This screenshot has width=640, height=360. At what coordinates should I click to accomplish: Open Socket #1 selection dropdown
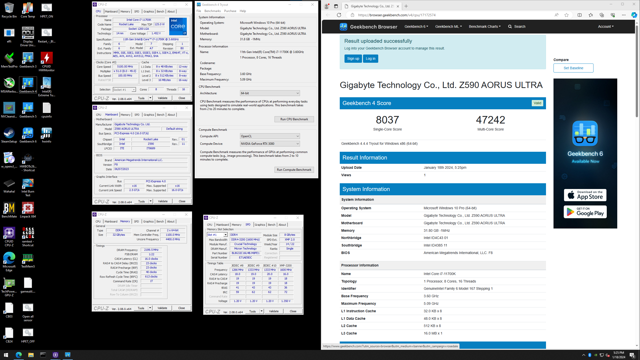[x=124, y=89]
